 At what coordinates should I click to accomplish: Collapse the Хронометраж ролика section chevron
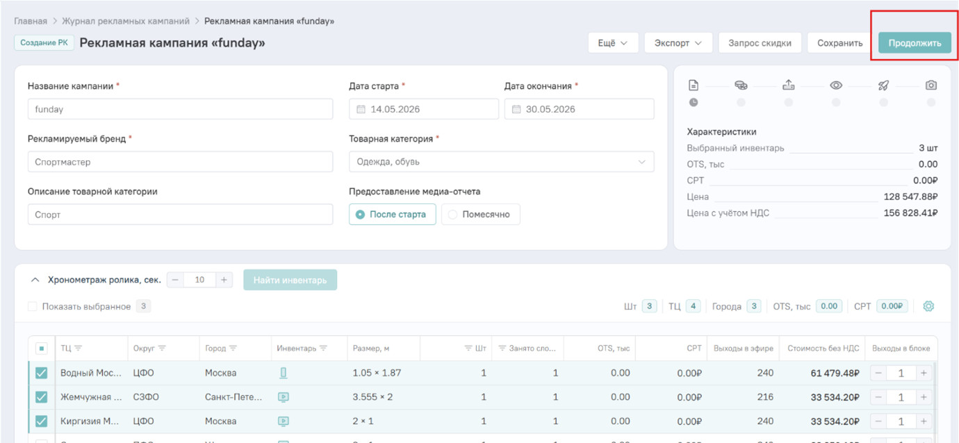click(35, 281)
